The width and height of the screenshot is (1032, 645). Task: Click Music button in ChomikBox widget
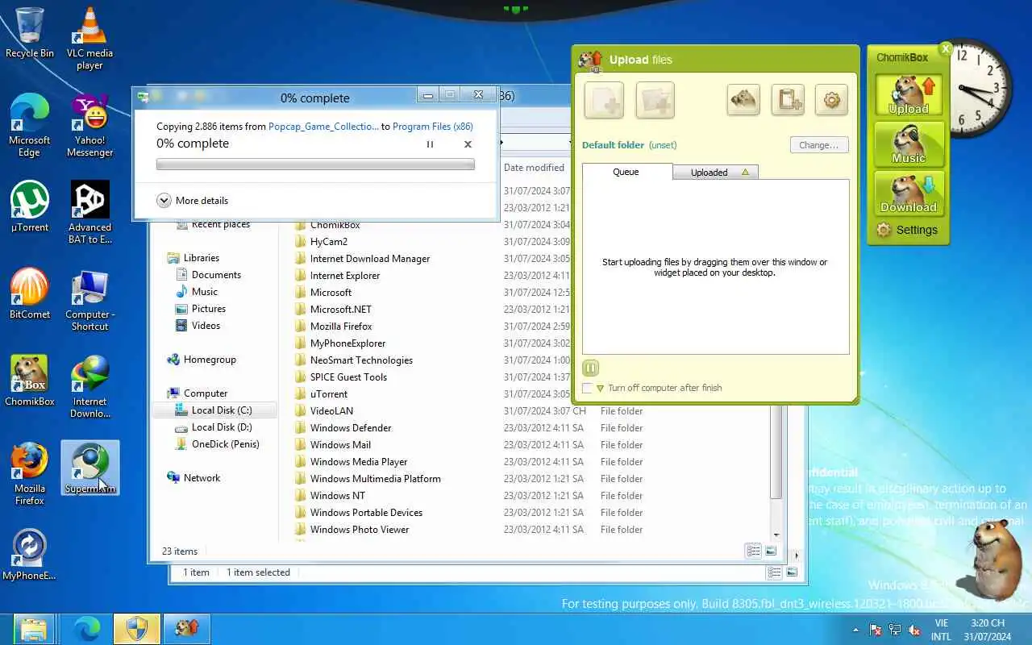909,144
